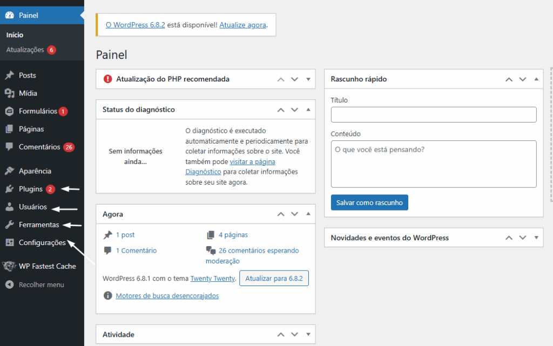Go to Atualizações submenu item
The width and height of the screenshot is (553, 346).
pos(25,50)
